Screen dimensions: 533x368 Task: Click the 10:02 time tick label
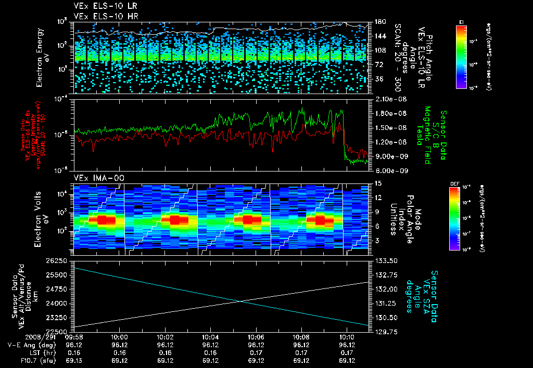pyautogui.click(x=165, y=337)
